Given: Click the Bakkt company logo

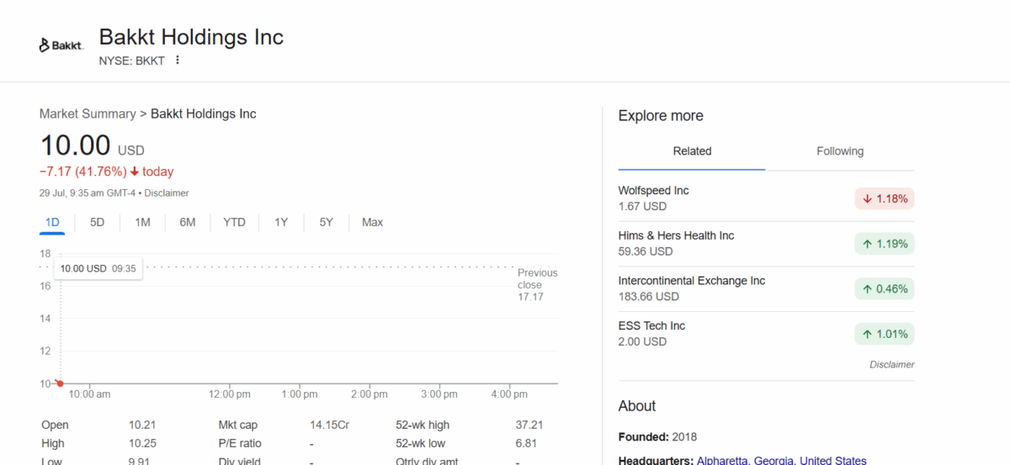Looking at the screenshot, I should (x=61, y=45).
